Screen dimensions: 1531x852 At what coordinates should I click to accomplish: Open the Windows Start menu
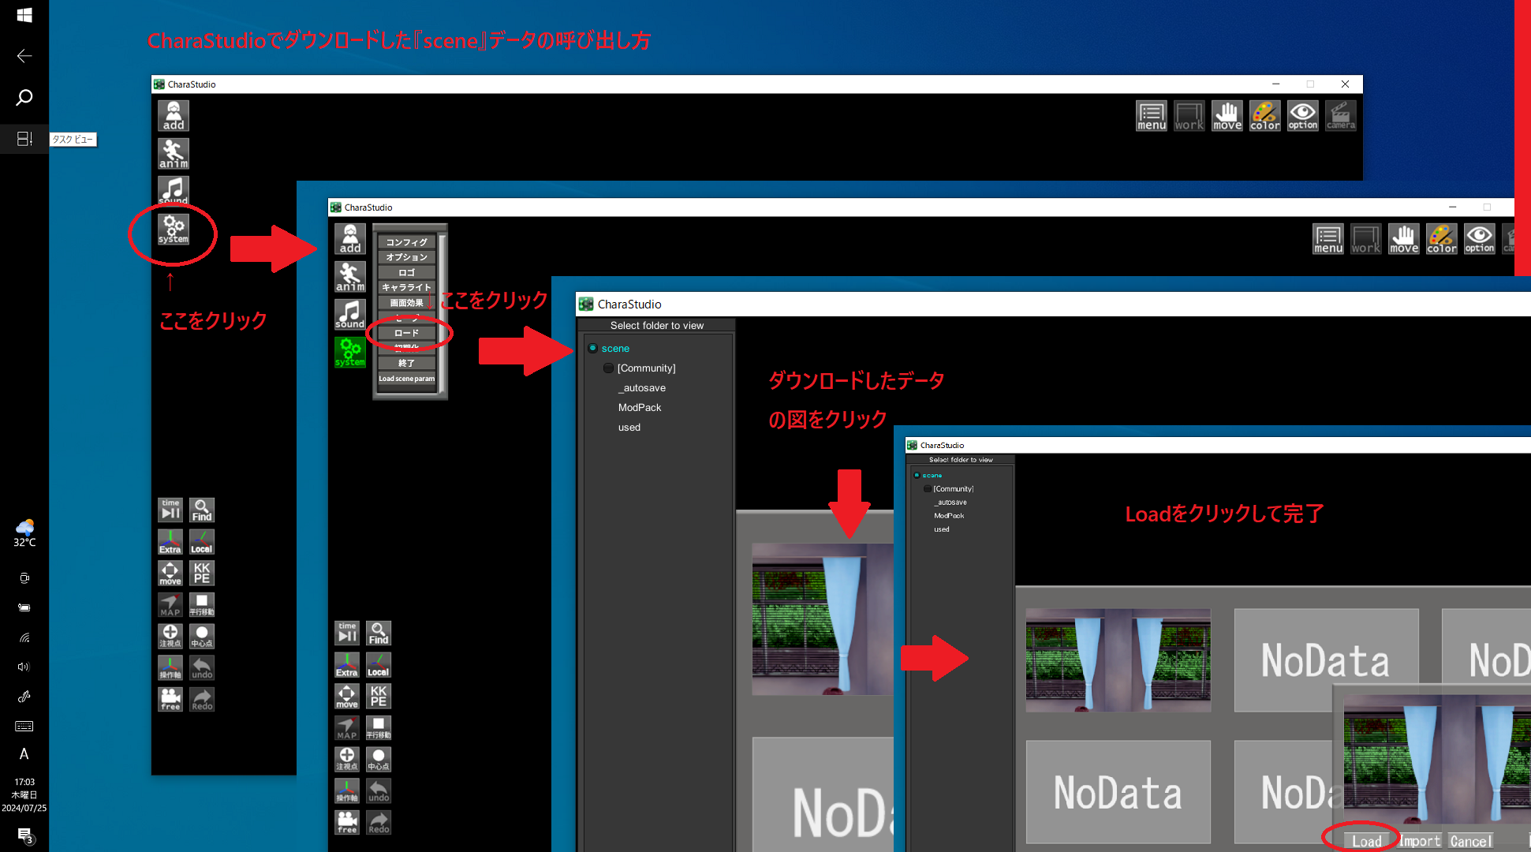coord(24,15)
